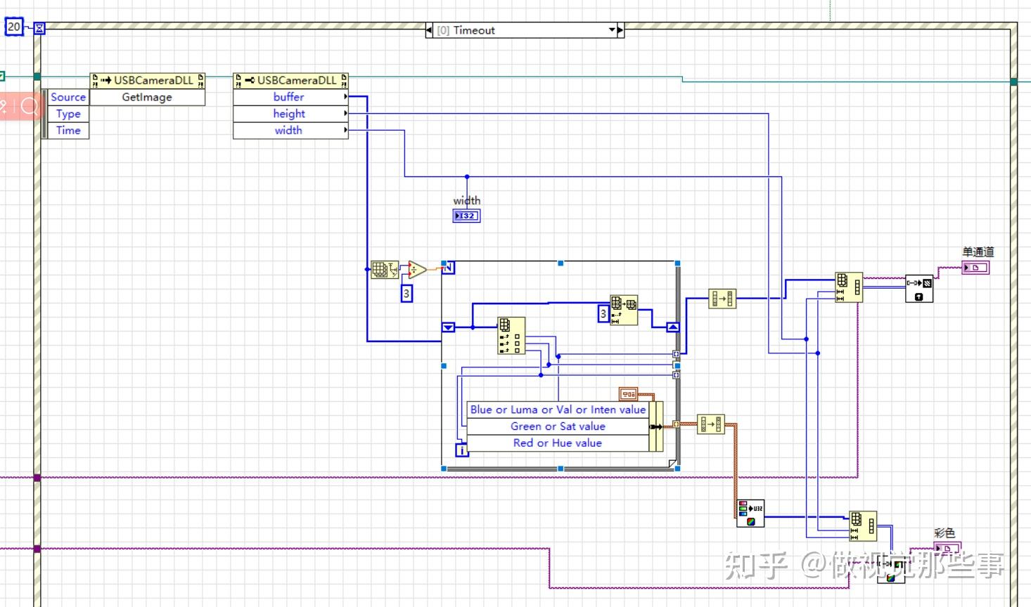
Task: Click the Array Size function icon
Action: pyautogui.click(x=383, y=269)
